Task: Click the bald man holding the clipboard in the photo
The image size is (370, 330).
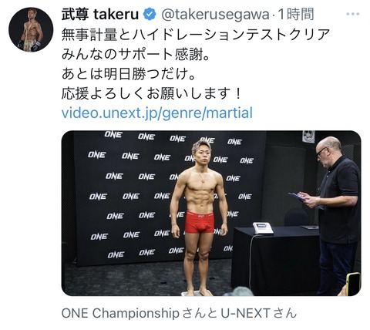Action: pos(334,210)
